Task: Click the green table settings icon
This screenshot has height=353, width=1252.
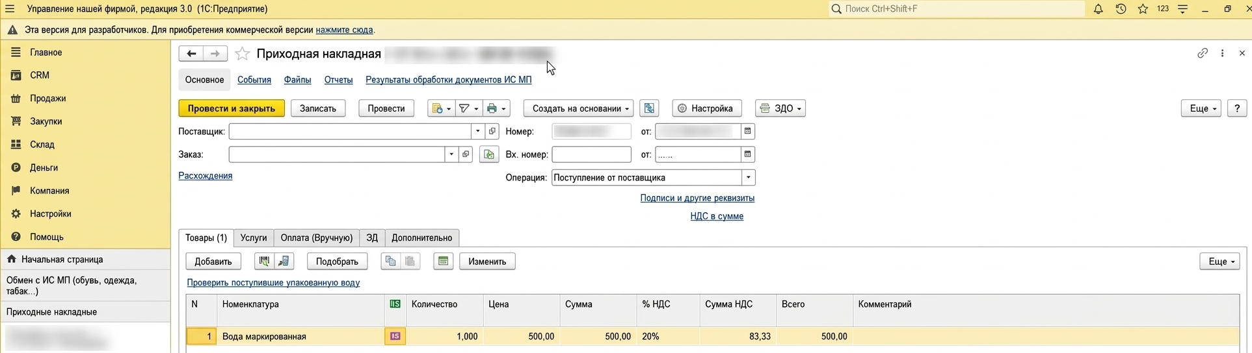Action: [x=443, y=262]
